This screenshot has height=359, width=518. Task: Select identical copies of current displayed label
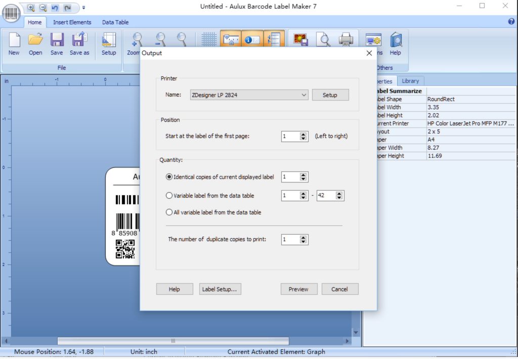169,177
